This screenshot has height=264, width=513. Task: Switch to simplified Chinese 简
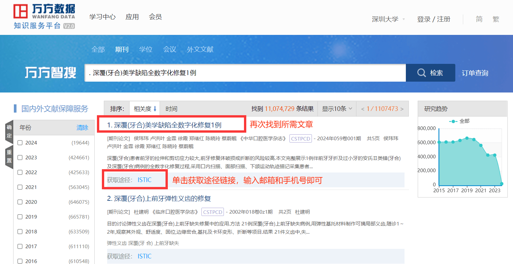pyautogui.click(x=479, y=19)
